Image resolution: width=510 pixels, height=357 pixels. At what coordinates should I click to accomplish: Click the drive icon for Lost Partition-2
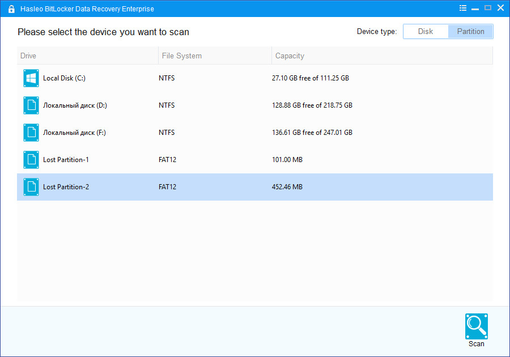click(31, 187)
